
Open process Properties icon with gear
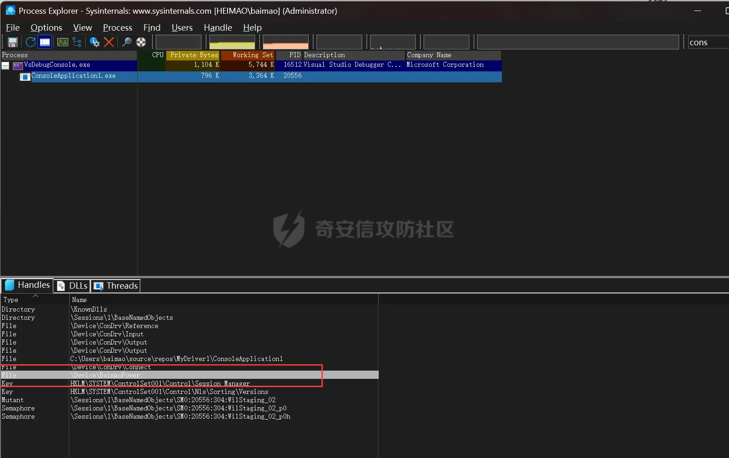[x=94, y=42]
